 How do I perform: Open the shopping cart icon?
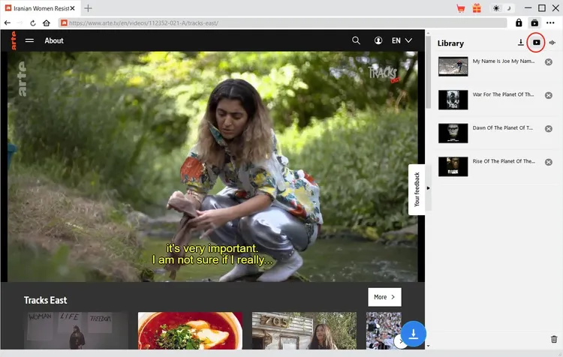click(x=461, y=8)
